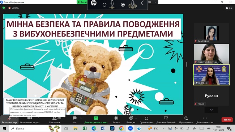Click Остановить видео camera icon
235x132 pixels.
(30, 118)
